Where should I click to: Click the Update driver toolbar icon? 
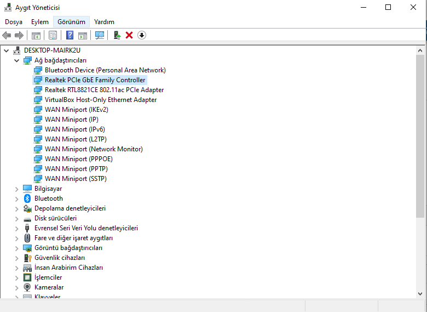point(117,35)
